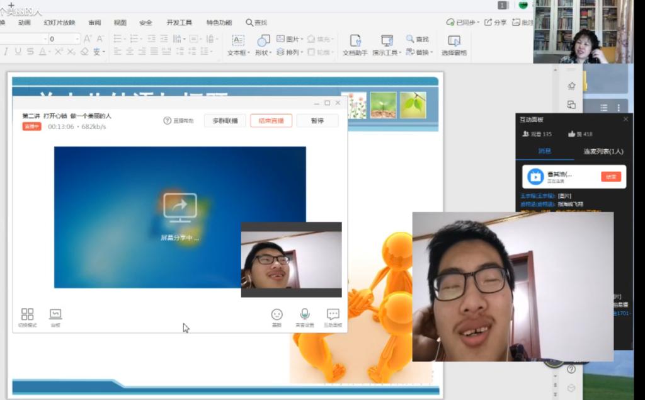Open the 选择窗格 selection pane

point(454,45)
